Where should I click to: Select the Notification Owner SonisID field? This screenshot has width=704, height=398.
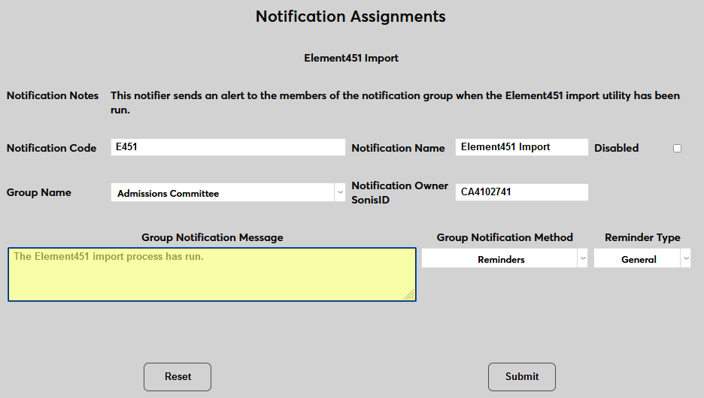[x=521, y=192]
